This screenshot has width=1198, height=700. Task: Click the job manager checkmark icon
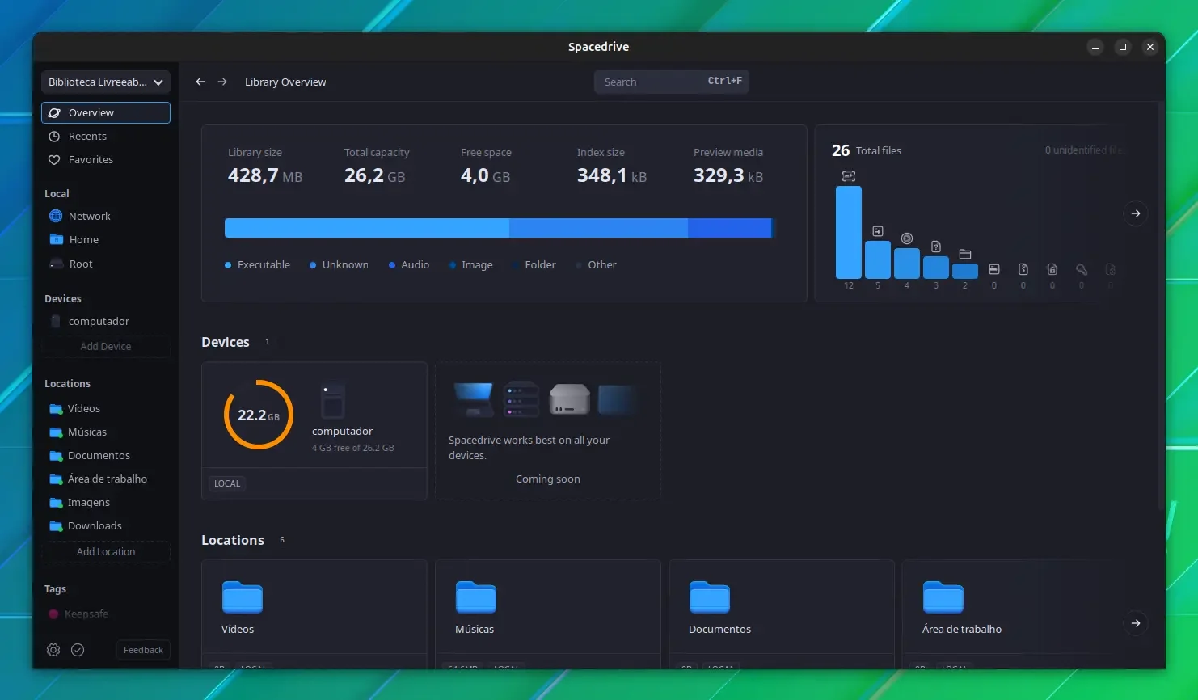point(78,650)
